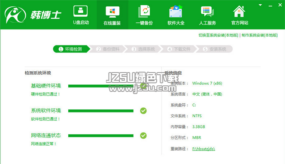
Task: Visit the 官方网站 home icon
Action: click(x=239, y=11)
